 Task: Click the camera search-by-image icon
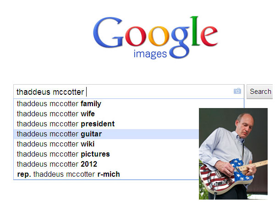click(237, 91)
